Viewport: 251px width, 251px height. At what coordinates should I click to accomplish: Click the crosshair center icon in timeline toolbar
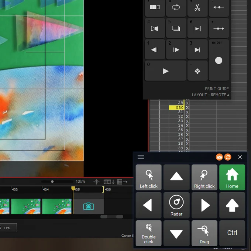pyautogui.click(x=96, y=182)
